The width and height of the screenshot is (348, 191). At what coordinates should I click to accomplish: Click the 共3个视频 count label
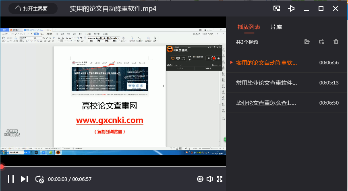(x=247, y=42)
